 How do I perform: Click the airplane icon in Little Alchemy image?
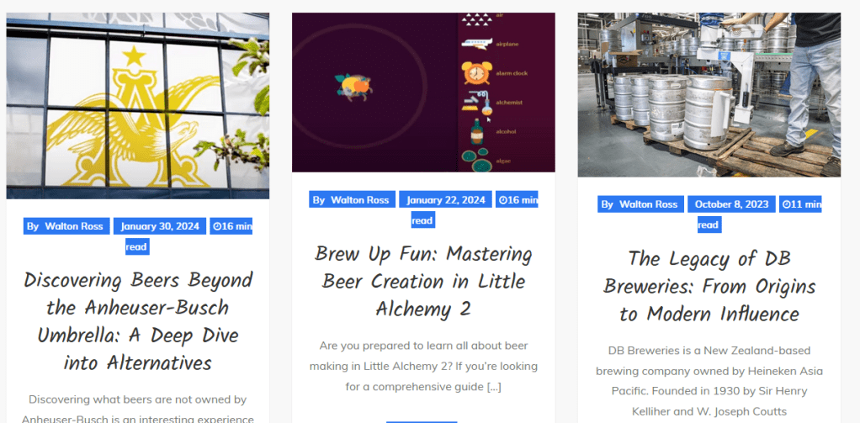476,44
